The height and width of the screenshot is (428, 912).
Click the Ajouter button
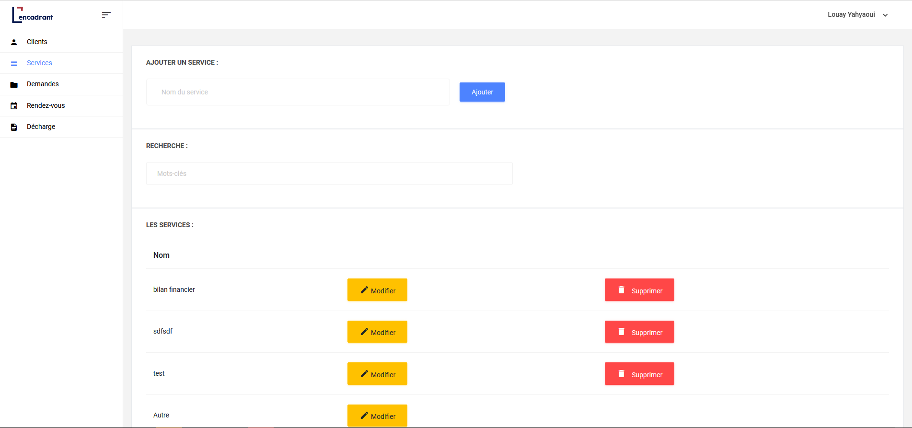[x=482, y=92]
